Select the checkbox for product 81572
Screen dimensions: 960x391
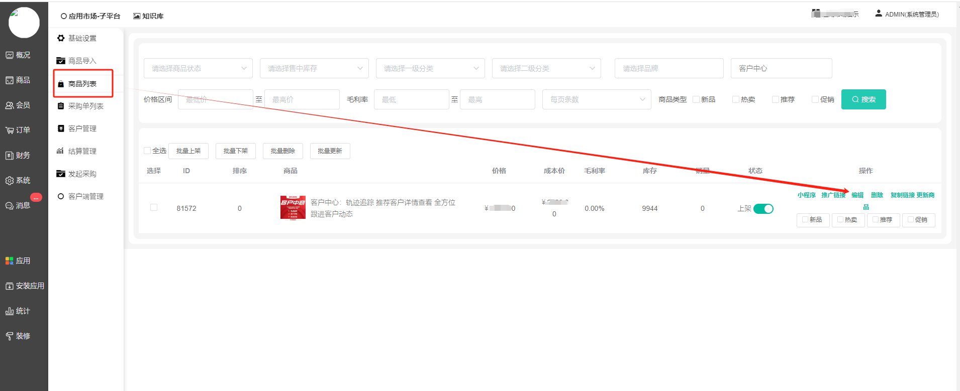click(x=154, y=207)
